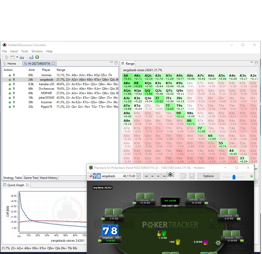The height and width of the screenshot is (254, 262).
Task: Switch to Strategy Table bottom tab
Action: 13,178
